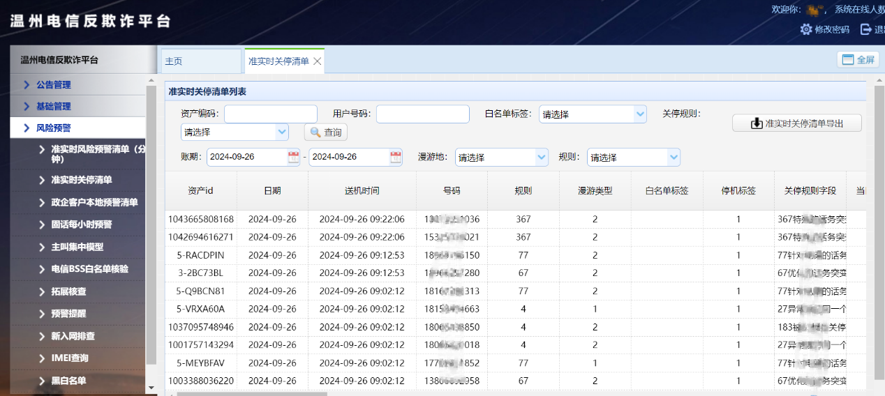Viewport: 885px width, 396px height.
Task: Open 拓展核查 menu item
Action: click(78, 291)
